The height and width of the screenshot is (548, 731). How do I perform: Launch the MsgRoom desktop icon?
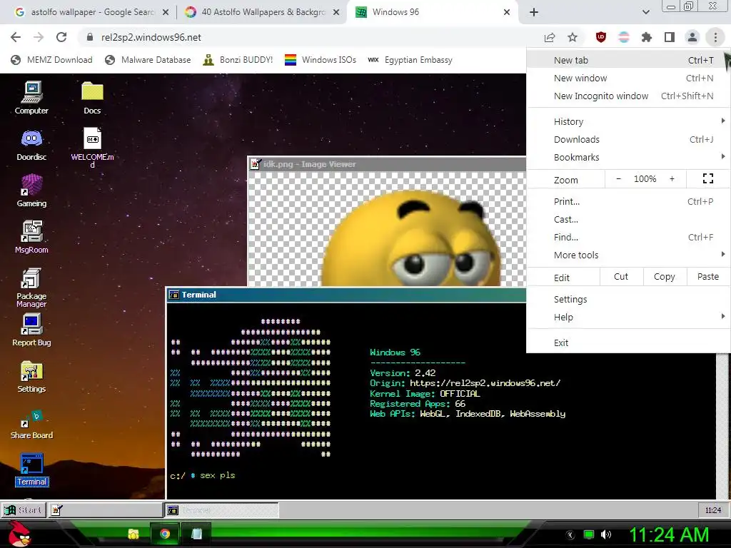point(31,237)
